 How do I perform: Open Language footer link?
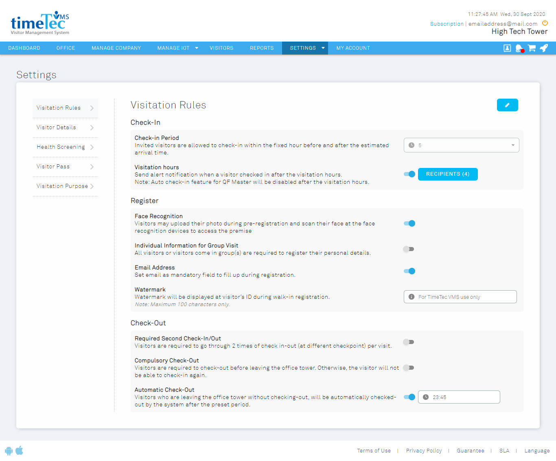click(537, 451)
